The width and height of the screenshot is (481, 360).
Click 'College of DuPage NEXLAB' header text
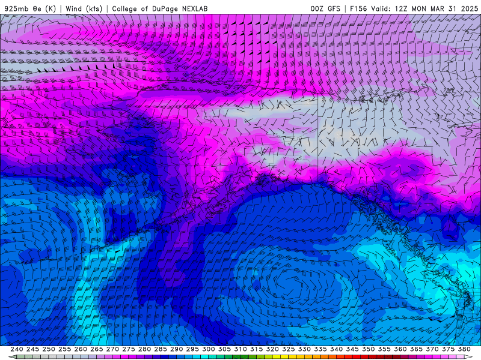(160, 8)
